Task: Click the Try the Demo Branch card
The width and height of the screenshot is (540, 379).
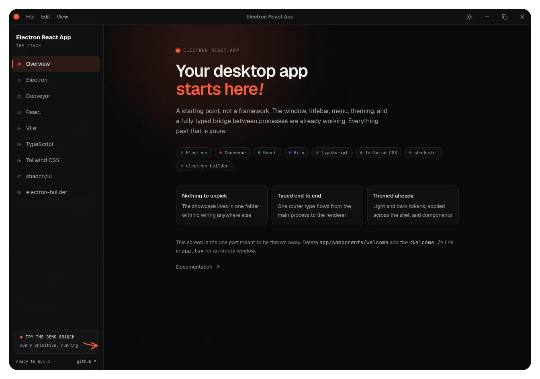Action: tap(56, 341)
